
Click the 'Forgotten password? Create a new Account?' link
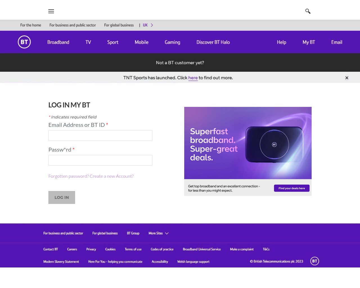tap(91, 176)
